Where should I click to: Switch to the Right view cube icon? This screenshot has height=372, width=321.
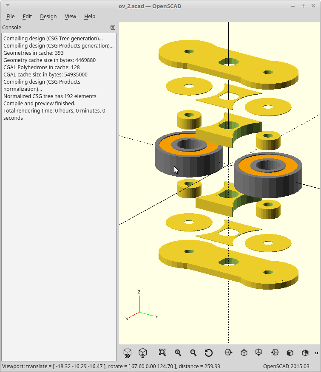[228, 352]
